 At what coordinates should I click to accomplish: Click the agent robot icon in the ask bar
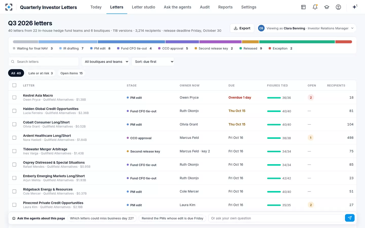click(14, 218)
